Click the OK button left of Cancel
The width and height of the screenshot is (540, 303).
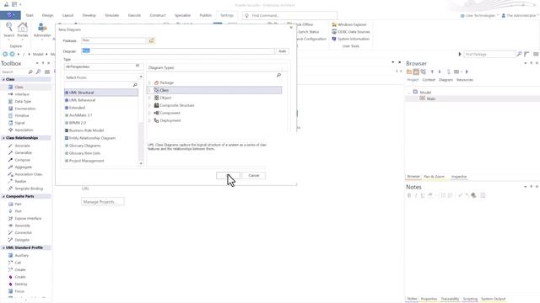(x=228, y=176)
